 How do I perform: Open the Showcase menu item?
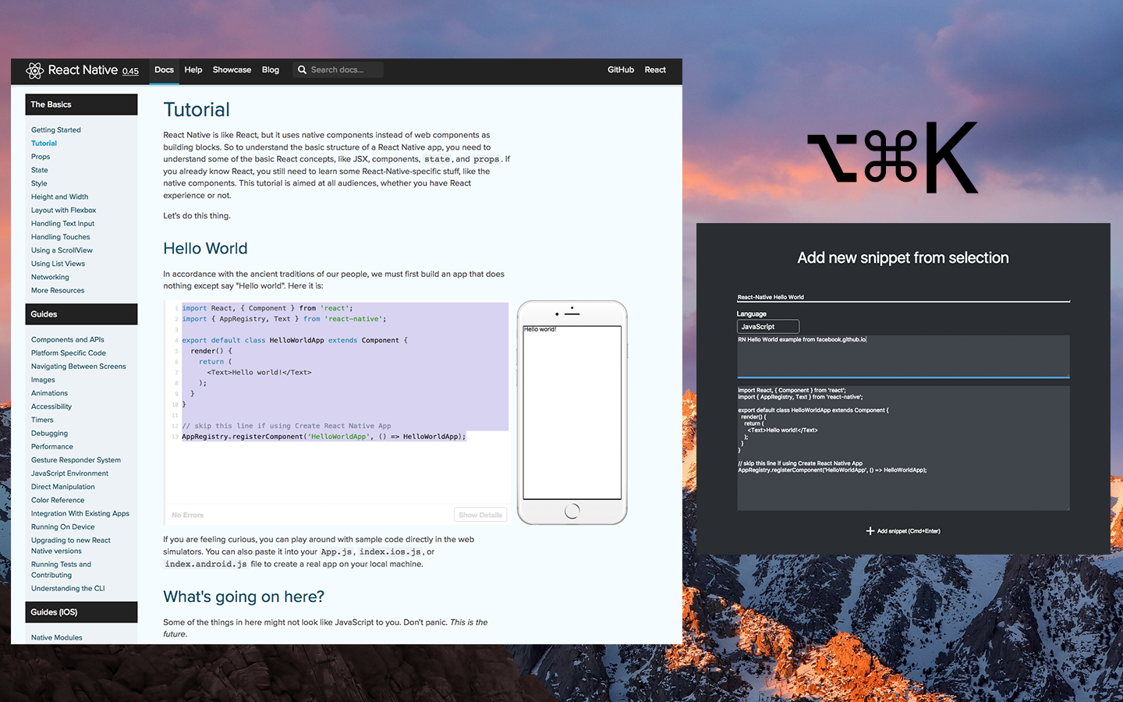tap(232, 70)
